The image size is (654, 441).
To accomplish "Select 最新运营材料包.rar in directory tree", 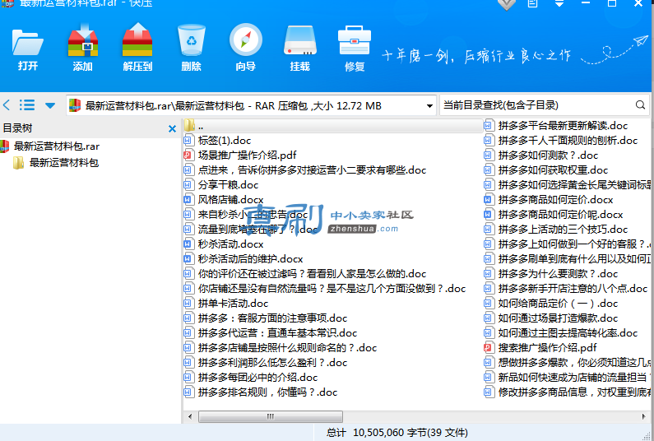I will coord(57,146).
